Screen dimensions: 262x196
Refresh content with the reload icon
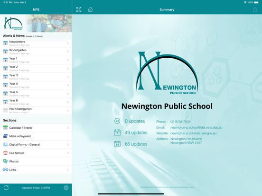point(6,187)
